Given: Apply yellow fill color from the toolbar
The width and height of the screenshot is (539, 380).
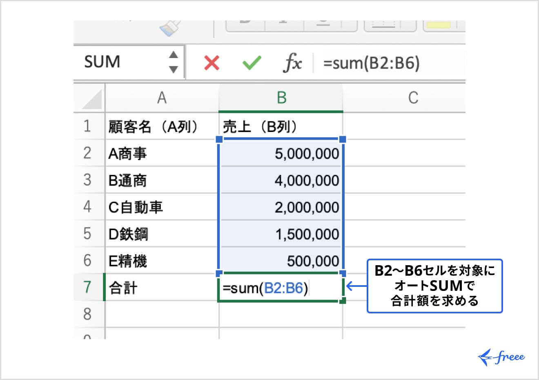Looking at the screenshot, I should (x=440, y=24).
